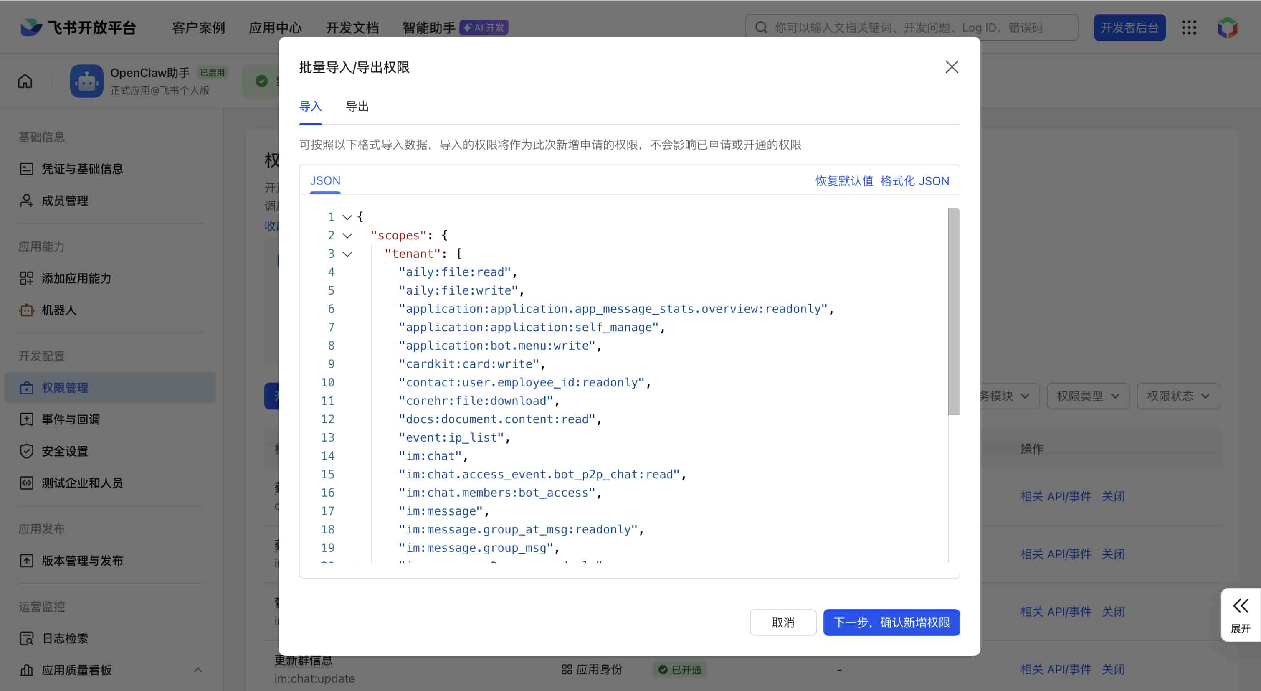Viewport: 1261px width, 691px height.
Task: Collapse line 1 root JSON object
Action: 347,217
